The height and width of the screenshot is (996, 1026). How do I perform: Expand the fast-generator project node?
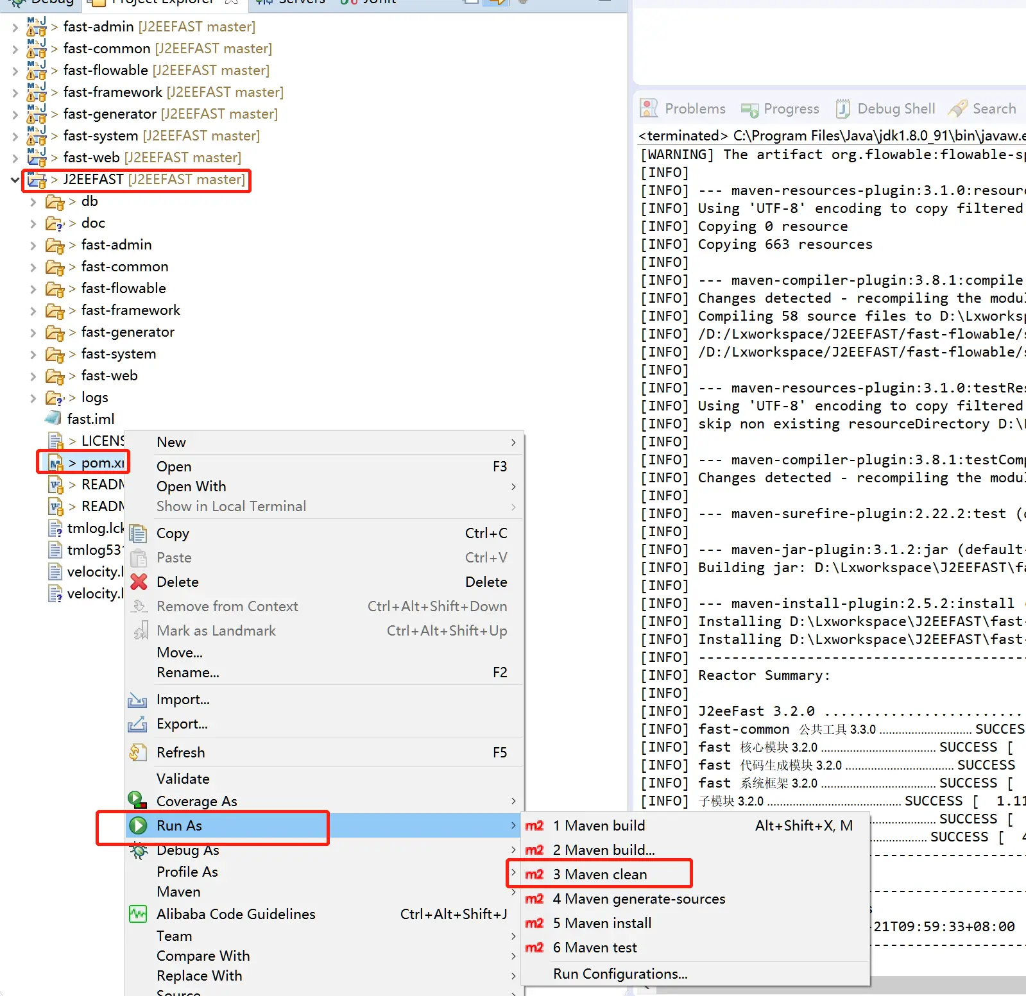(15, 115)
